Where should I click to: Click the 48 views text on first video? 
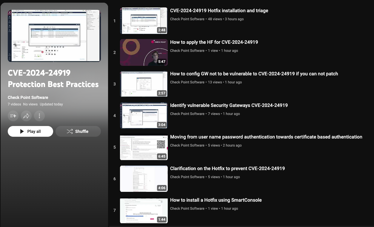click(x=215, y=19)
